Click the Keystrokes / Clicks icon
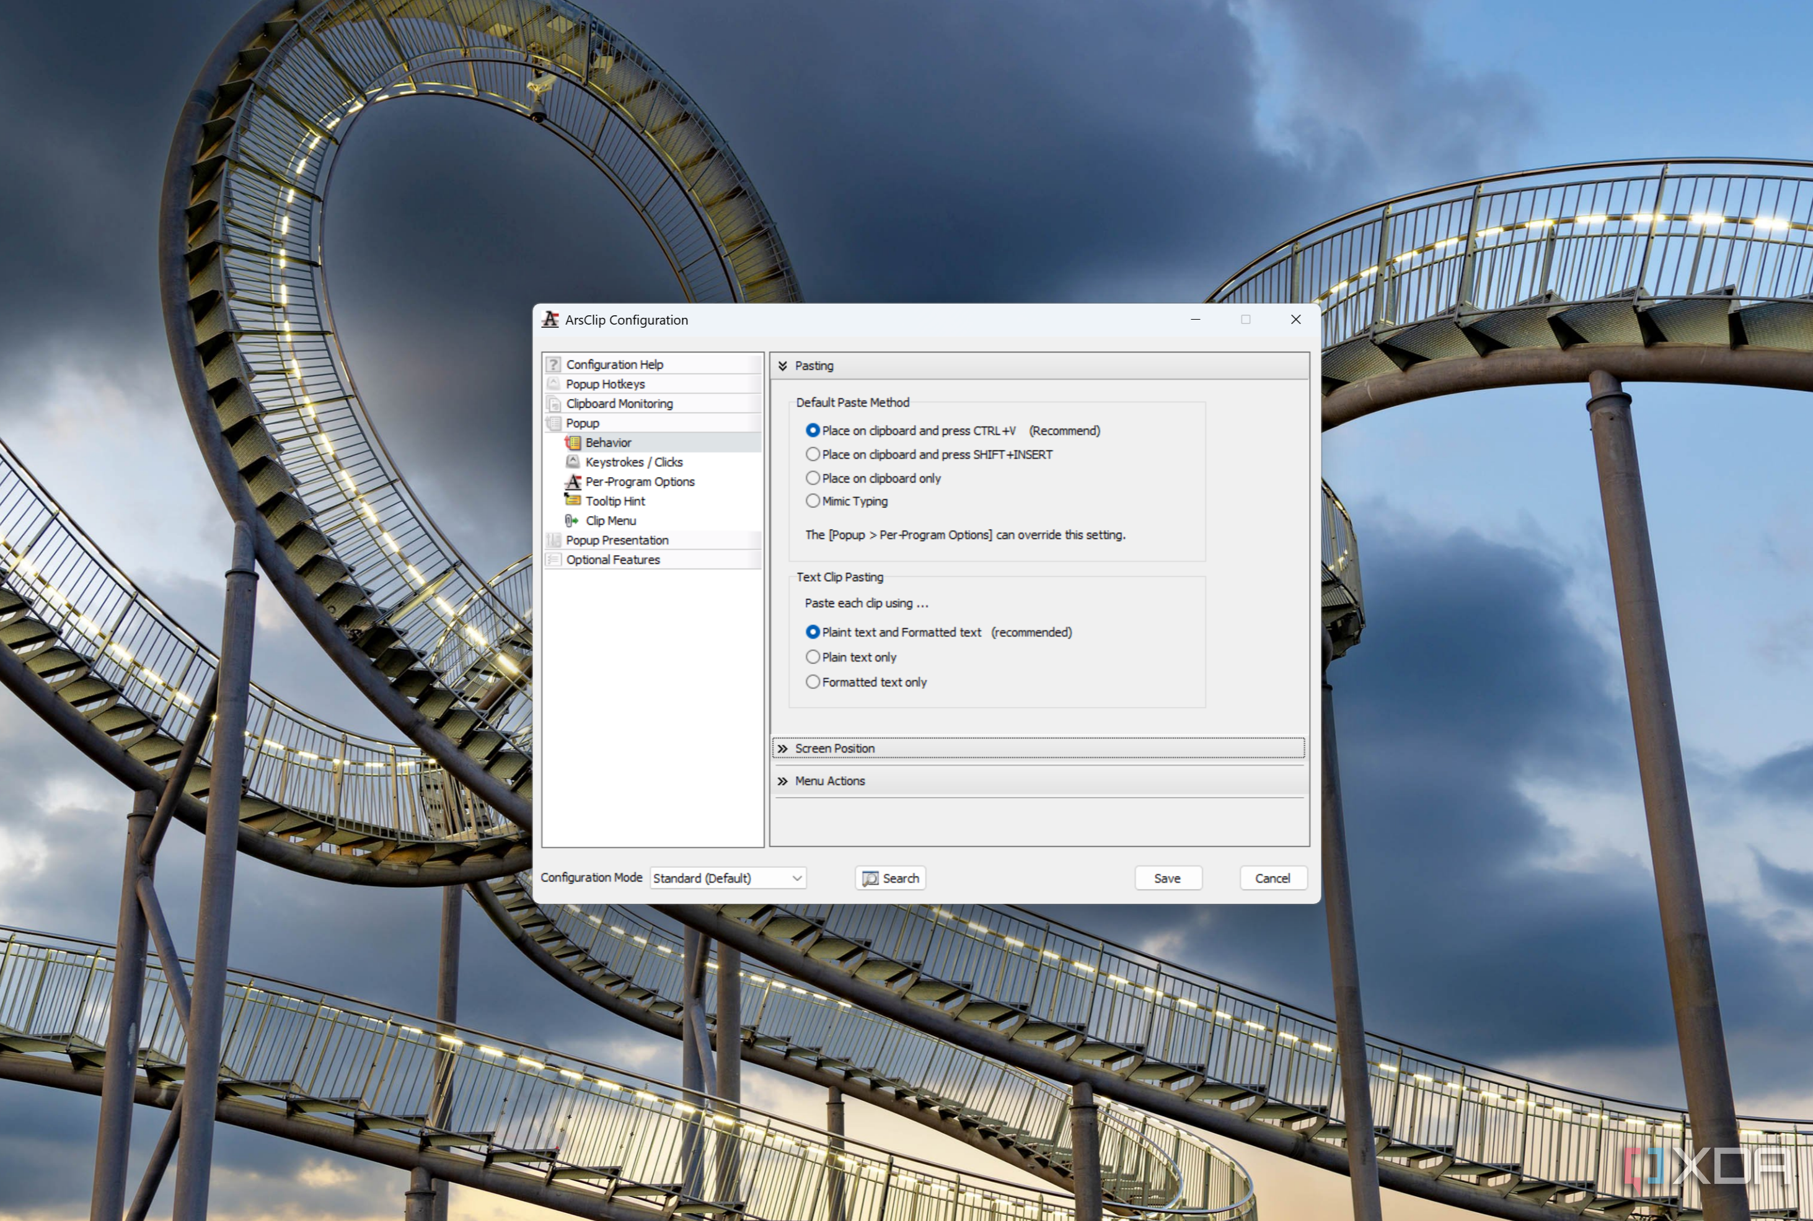Screen dimensions: 1813x1221 (573, 462)
